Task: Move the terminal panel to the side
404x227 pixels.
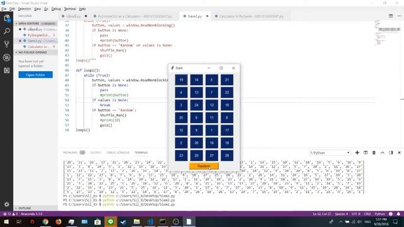Action: (391, 153)
